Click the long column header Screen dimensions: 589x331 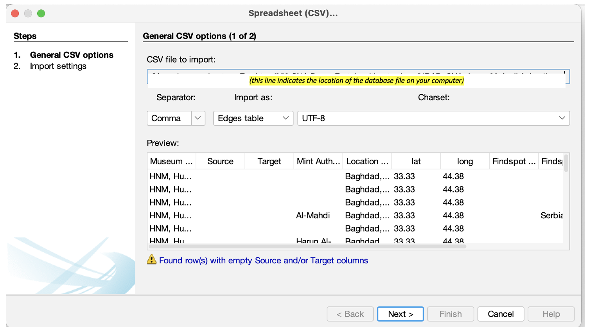465,161
